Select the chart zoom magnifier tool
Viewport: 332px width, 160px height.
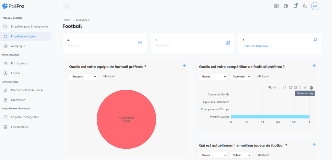270,87
